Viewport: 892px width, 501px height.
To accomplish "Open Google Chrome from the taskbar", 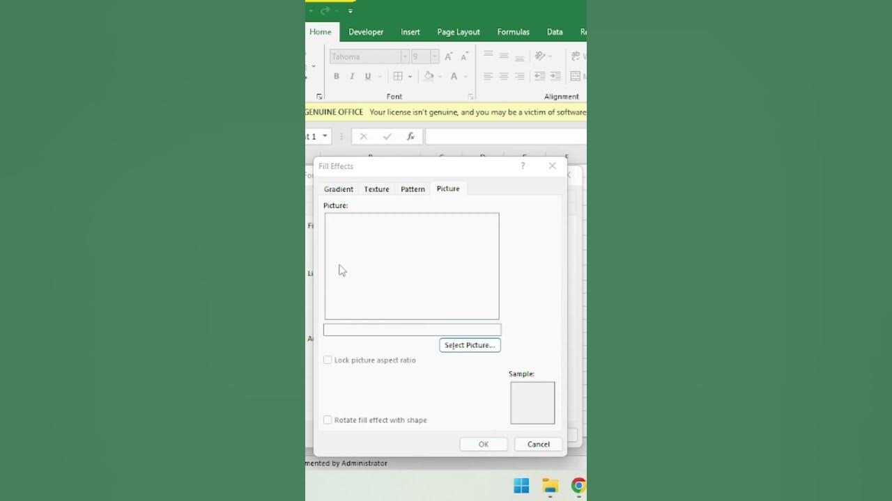I will (578, 486).
